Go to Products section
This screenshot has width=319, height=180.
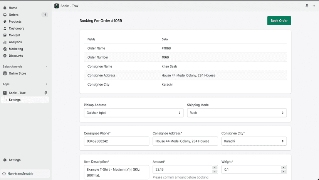[x=15, y=21]
